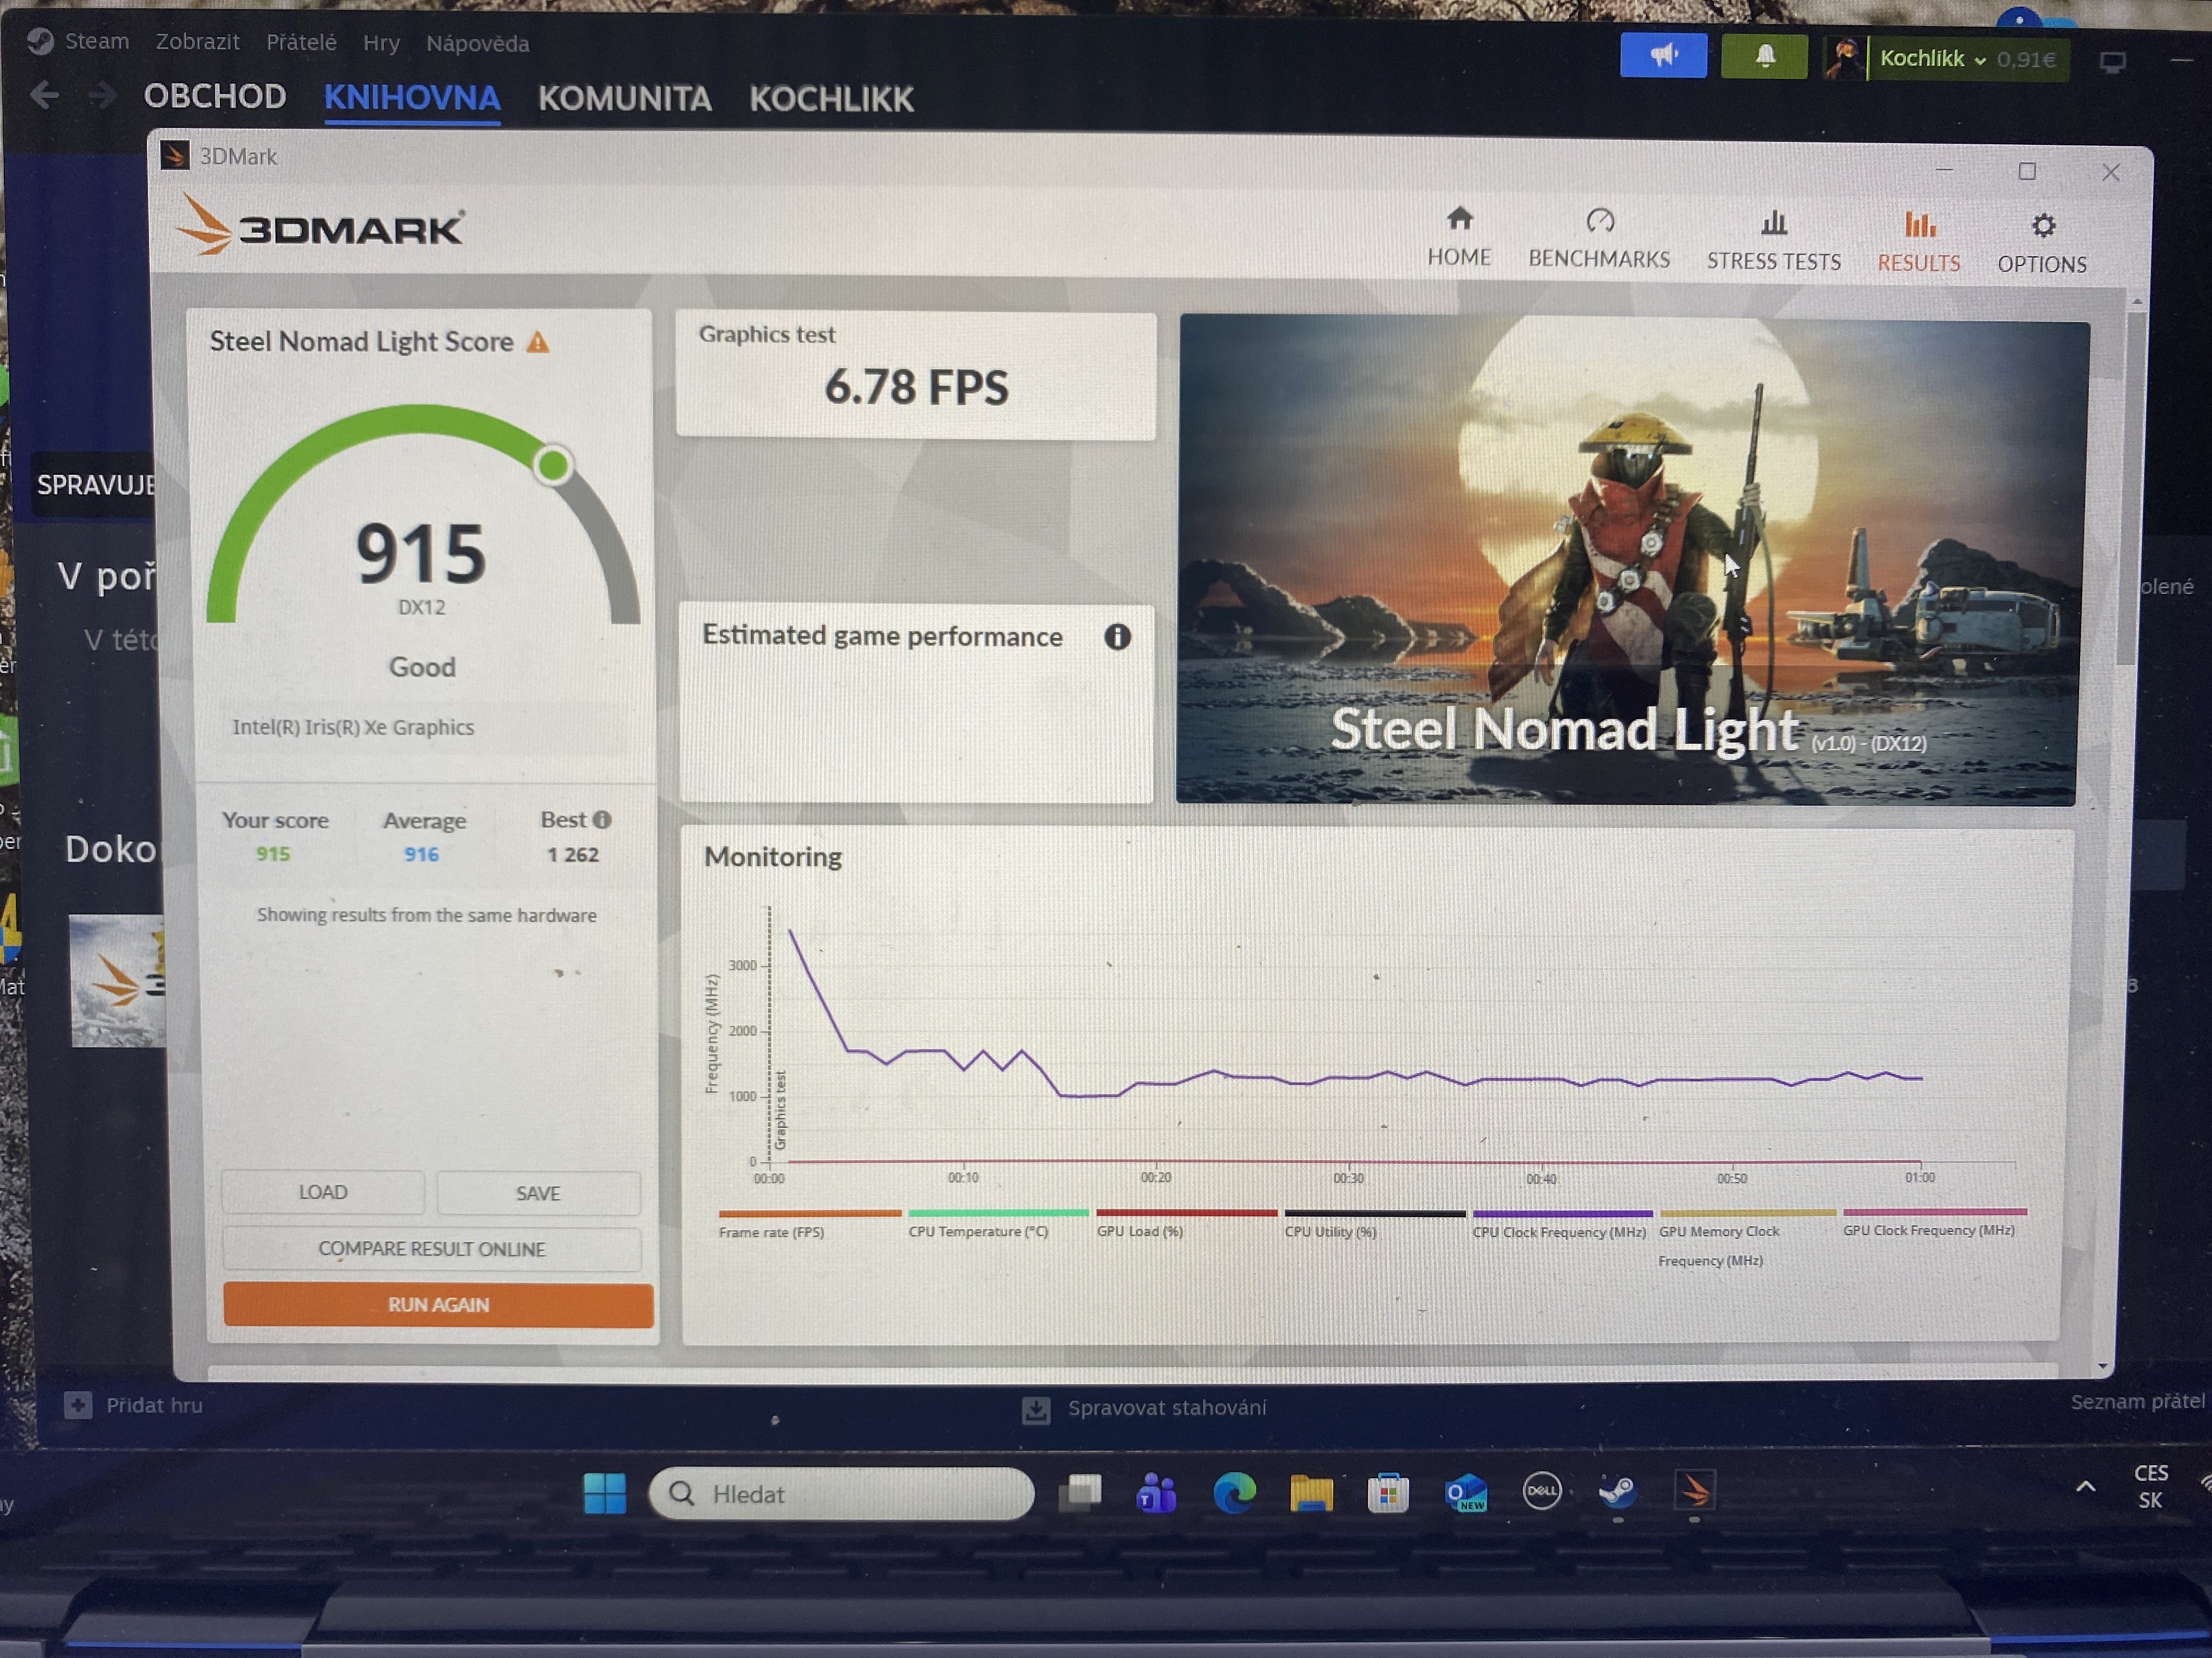Toggle GPU Load (%) chart series

(x=1187, y=1223)
